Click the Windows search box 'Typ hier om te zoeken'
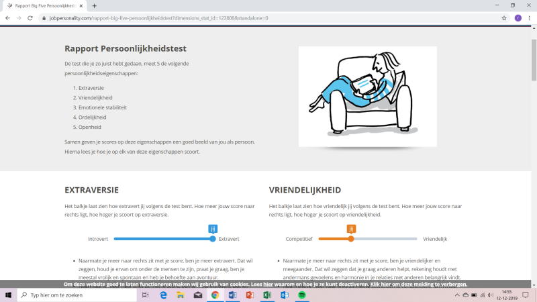This screenshot has width=537, height=302. click(77, 295)
